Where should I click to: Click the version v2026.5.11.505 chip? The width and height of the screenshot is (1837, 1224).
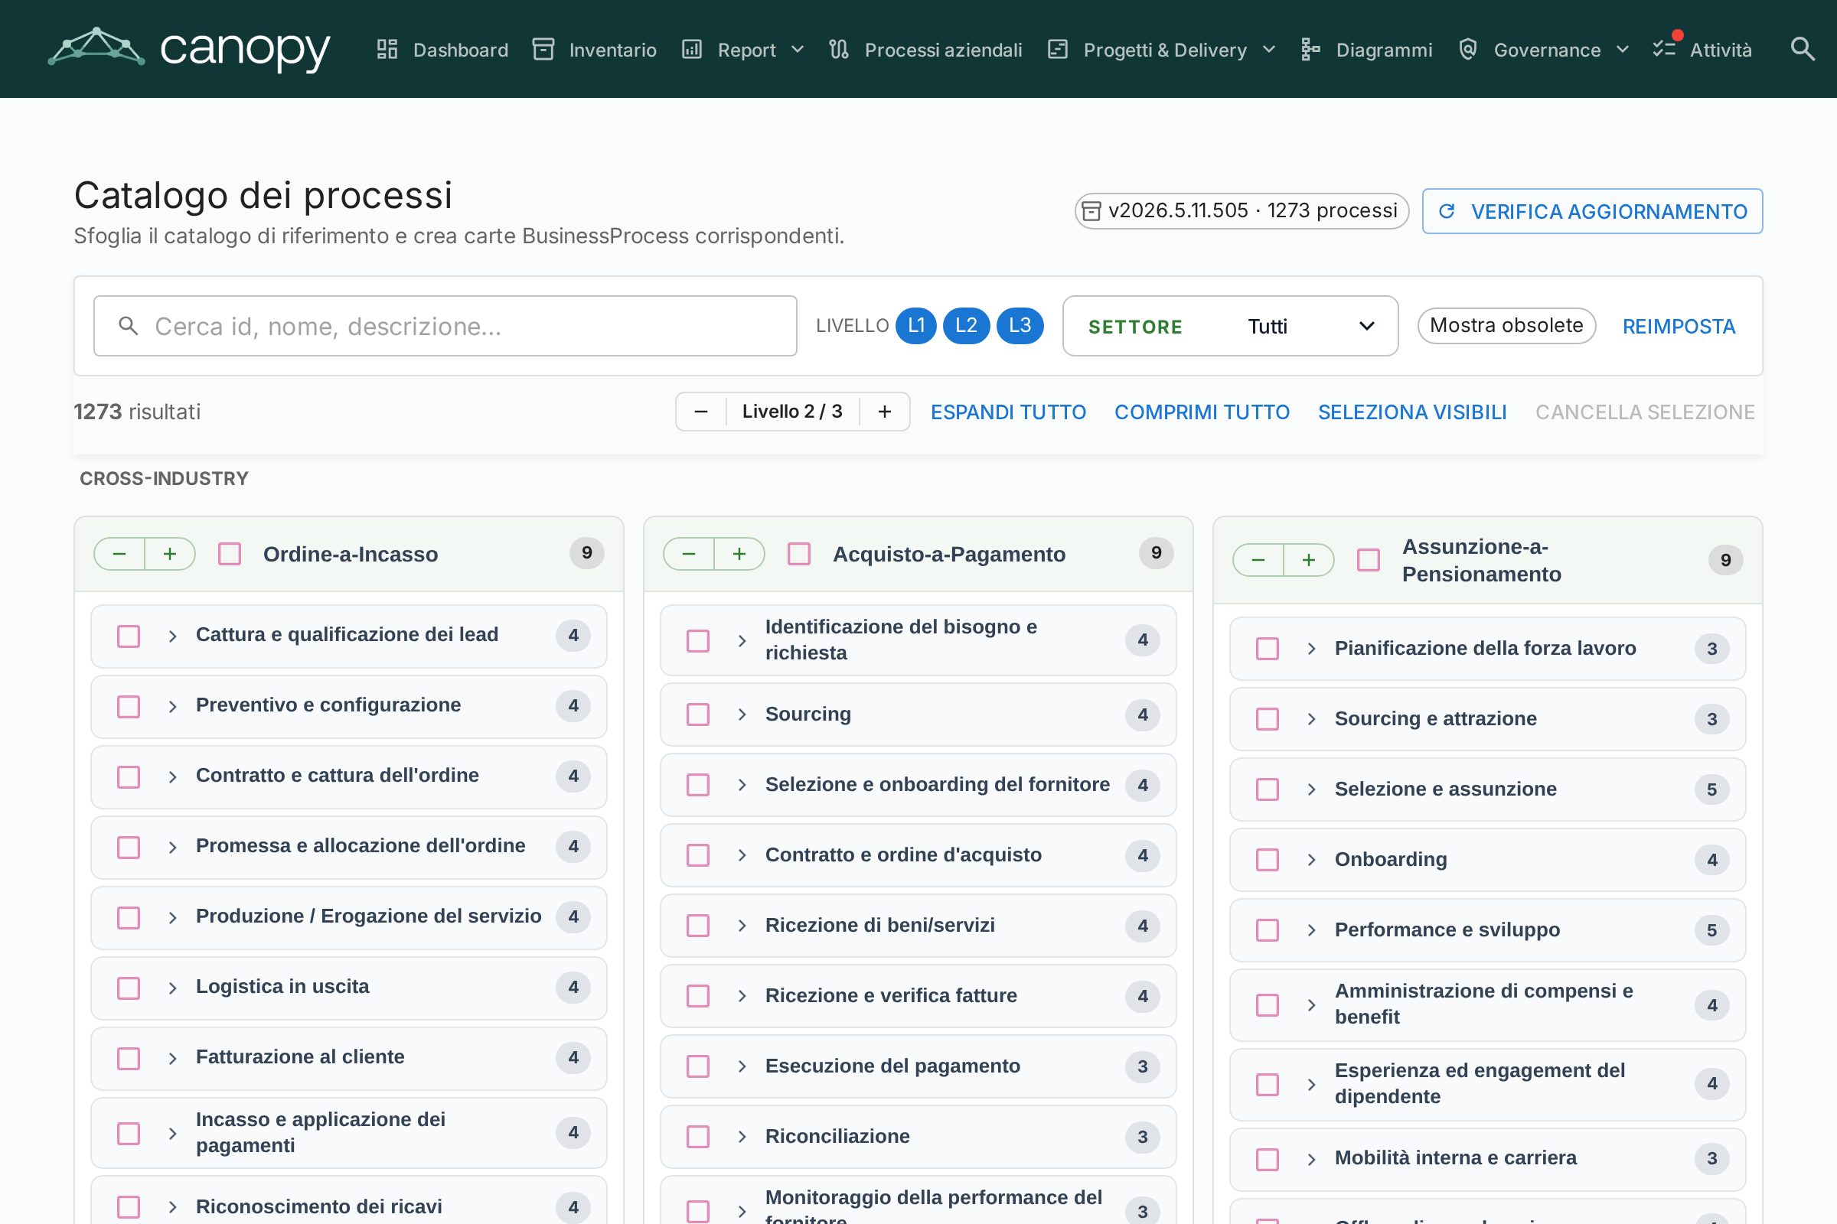(1242, 211)
